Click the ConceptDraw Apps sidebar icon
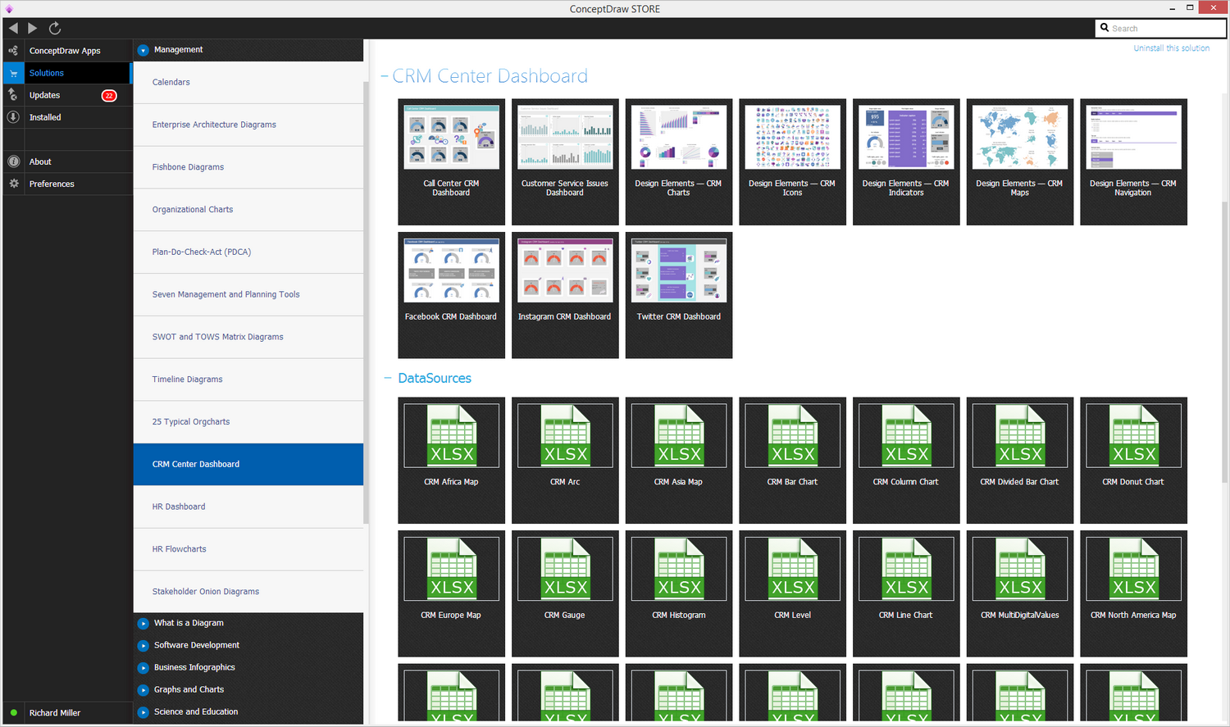 point(13,51)
